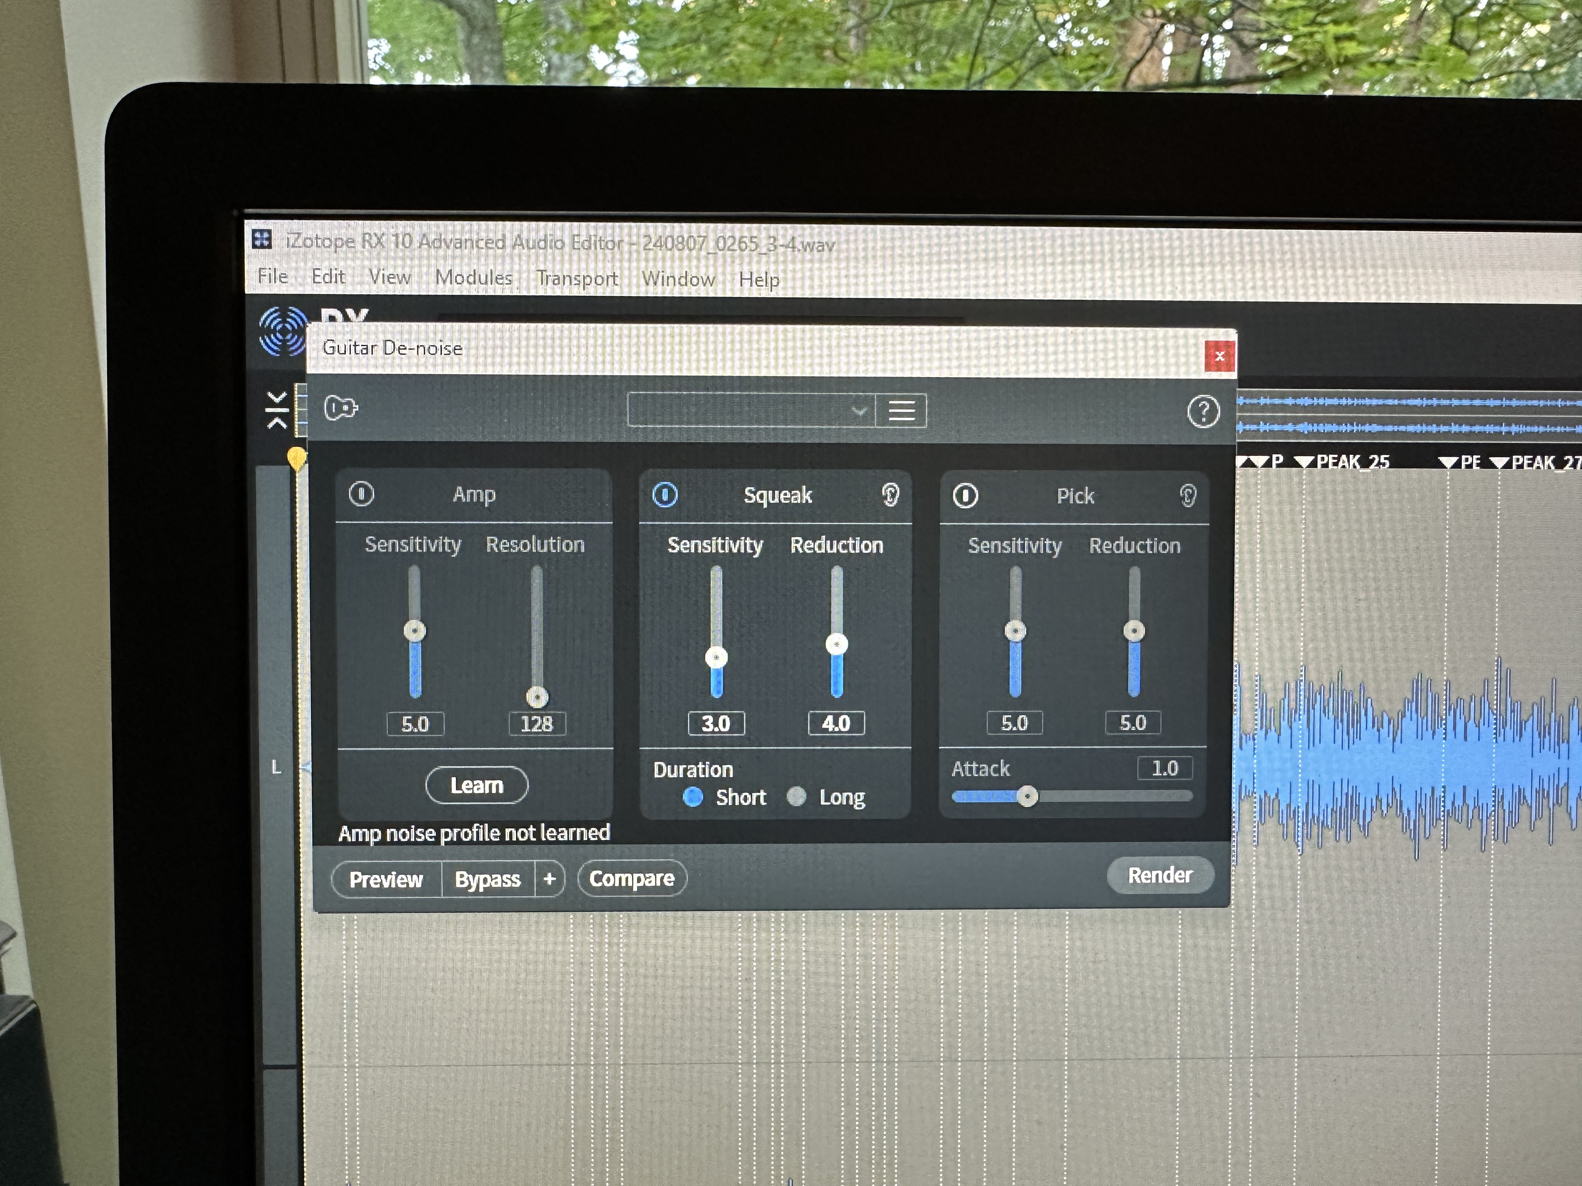
Task: Click the Compare button
Action: [x=632, y=878]
